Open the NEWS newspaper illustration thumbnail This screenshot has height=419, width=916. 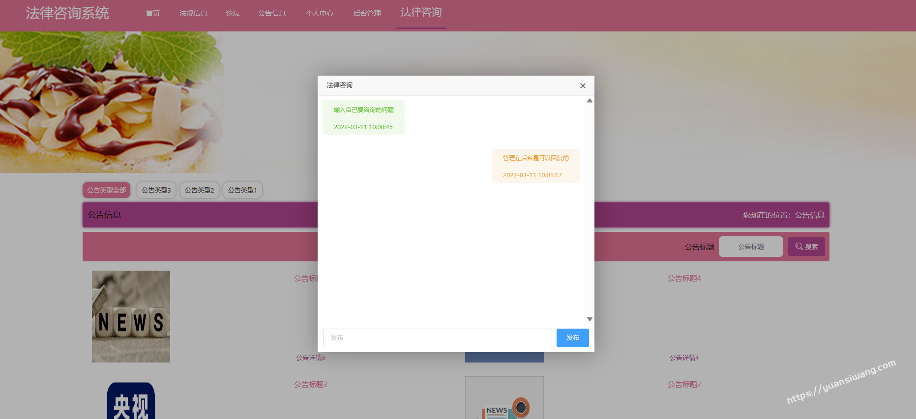pyautogui.click(x=504, y=398)
